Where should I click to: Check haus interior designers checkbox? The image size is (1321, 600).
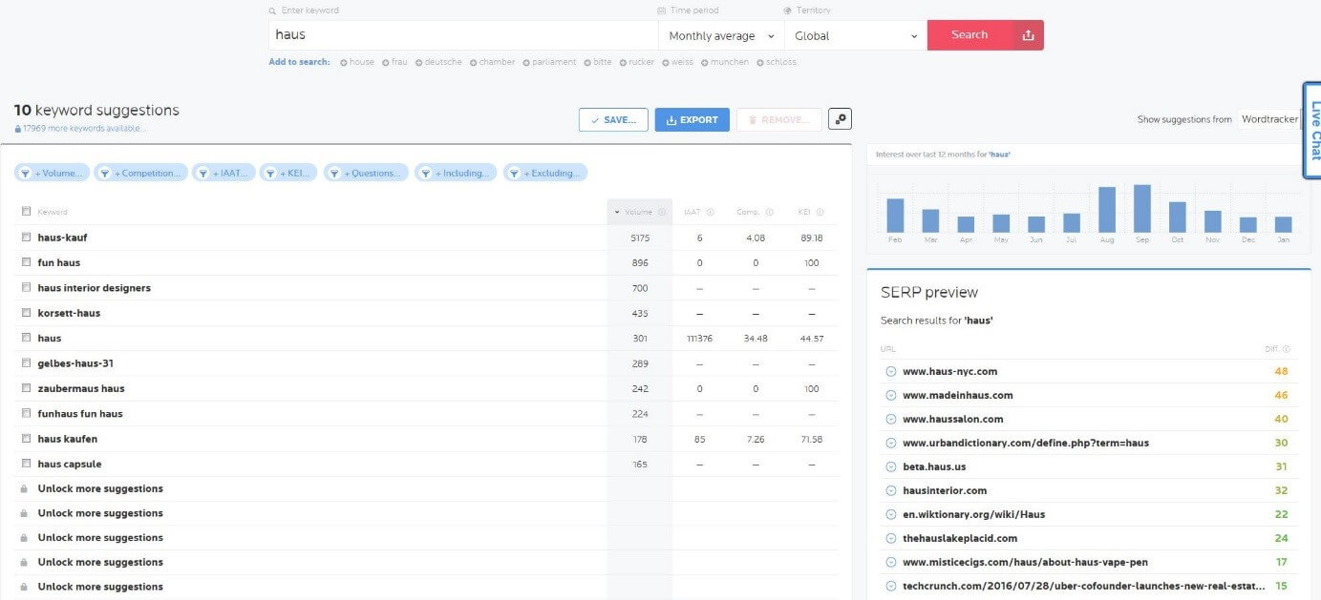coord(26,287)
